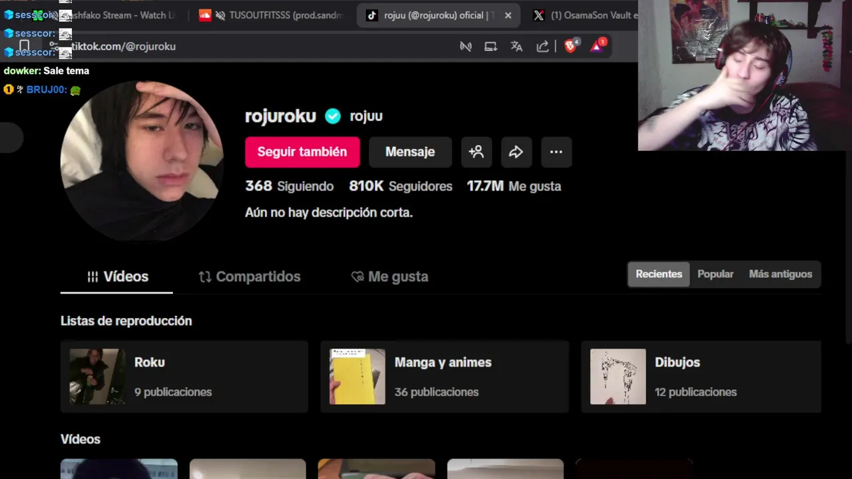852x479 pixels.
Task: Open Brave Rewards triangle icon
Action: [598, 45]
